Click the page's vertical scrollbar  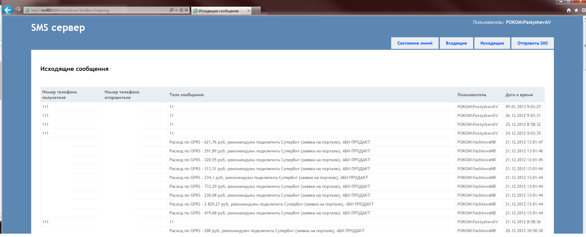584,122
